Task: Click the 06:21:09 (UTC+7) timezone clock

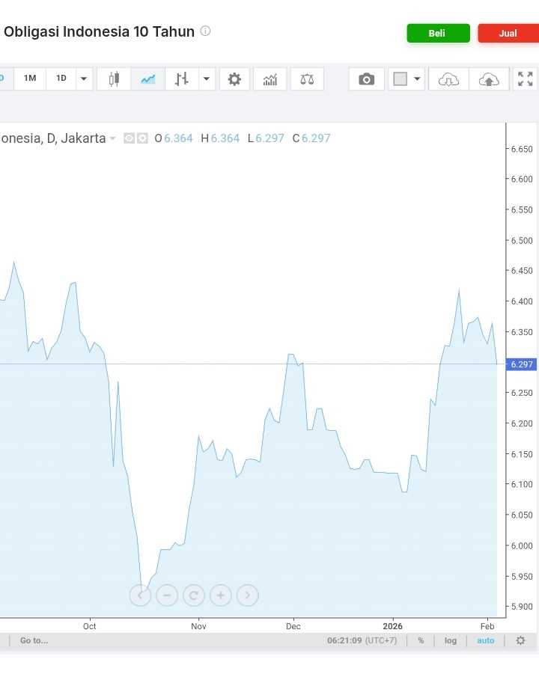Action: point(362,640)
